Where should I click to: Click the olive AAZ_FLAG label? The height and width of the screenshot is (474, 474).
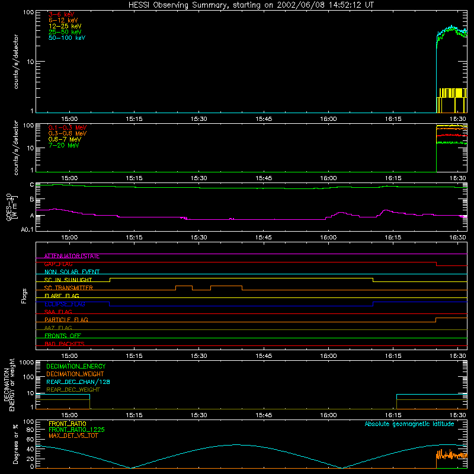tap(58, 328)
